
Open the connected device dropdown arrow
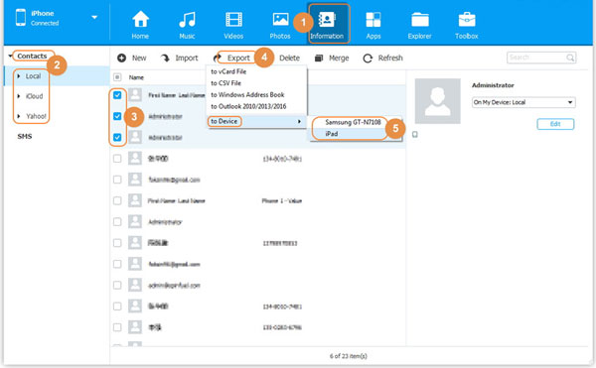pos(94,17)
